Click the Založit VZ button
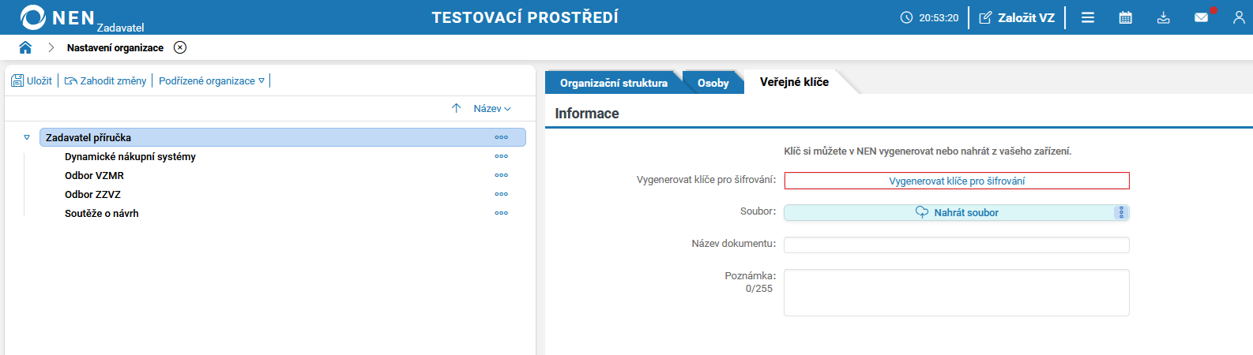Image resolution: width=1253 pixels, height=355 pixels. (x=1017, y=17)
